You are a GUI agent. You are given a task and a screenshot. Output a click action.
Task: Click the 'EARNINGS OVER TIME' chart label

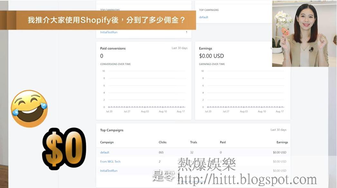212,64
